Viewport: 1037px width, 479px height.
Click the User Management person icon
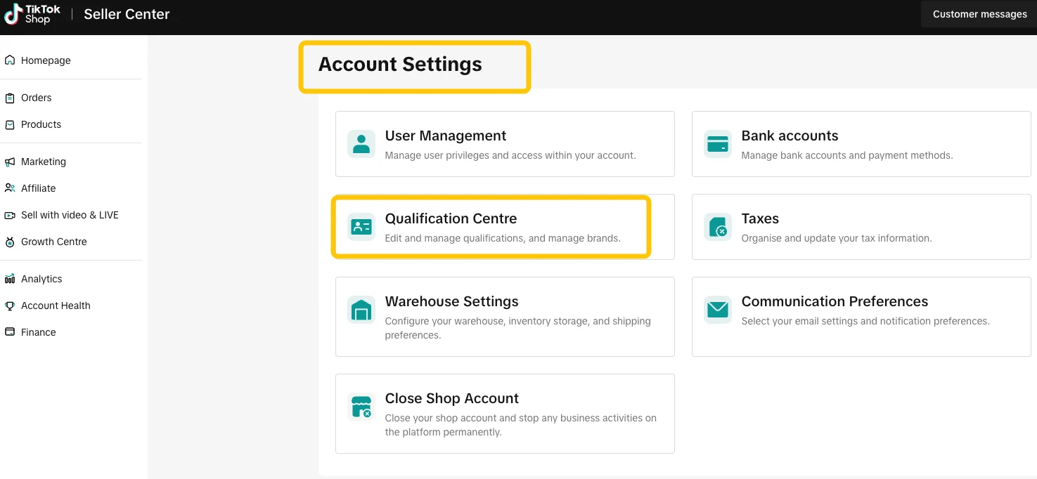361,144
